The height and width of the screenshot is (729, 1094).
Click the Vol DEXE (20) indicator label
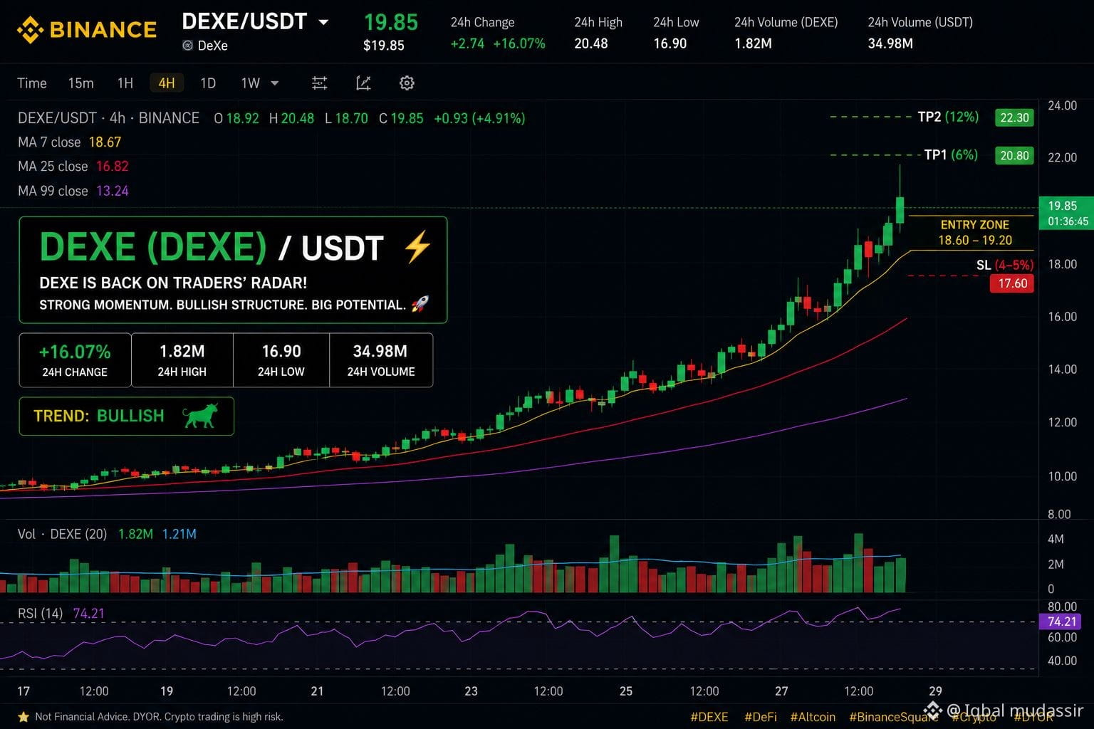click(x=62, y=534)
